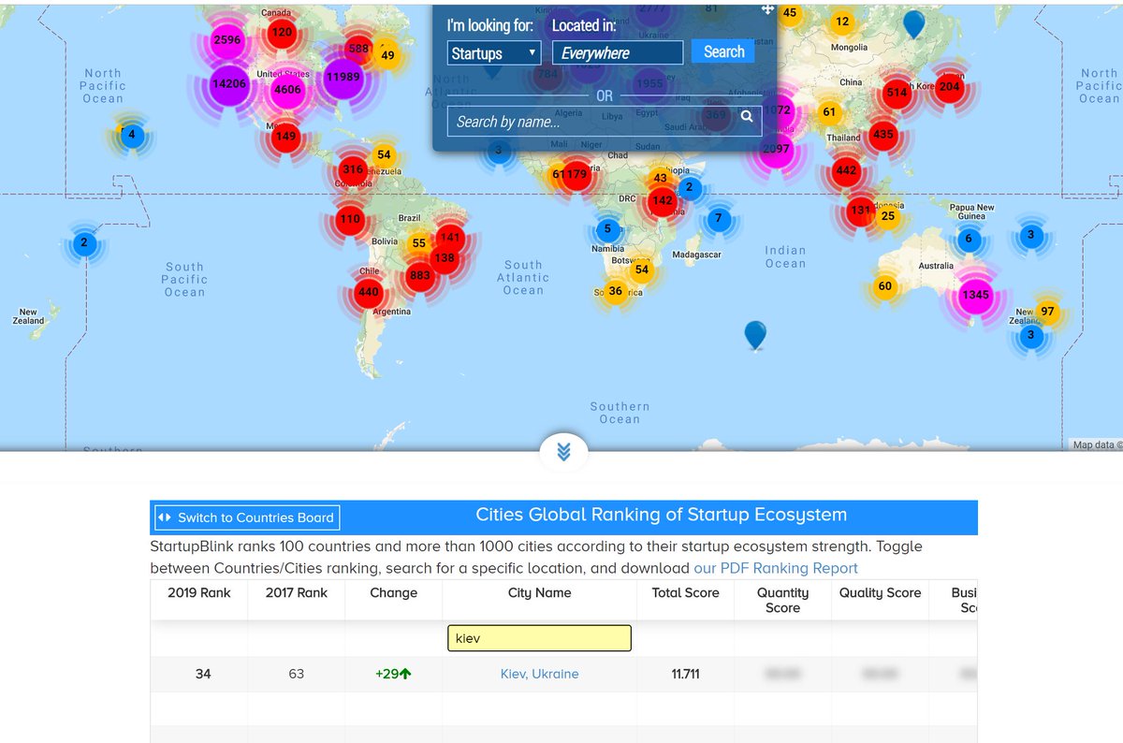Sort by the City Name column header
This screenshot has height=743, width=1123.
[x=539, y=593]
